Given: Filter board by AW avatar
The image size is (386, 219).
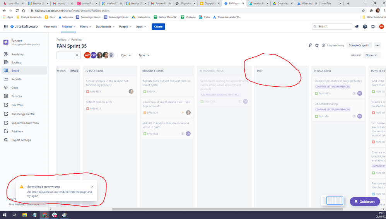Looking at the screenshot, I should tap(87, 55).
